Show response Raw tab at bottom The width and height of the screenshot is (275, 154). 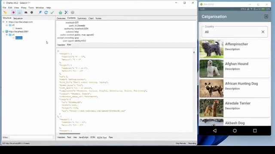pos(111,137)
